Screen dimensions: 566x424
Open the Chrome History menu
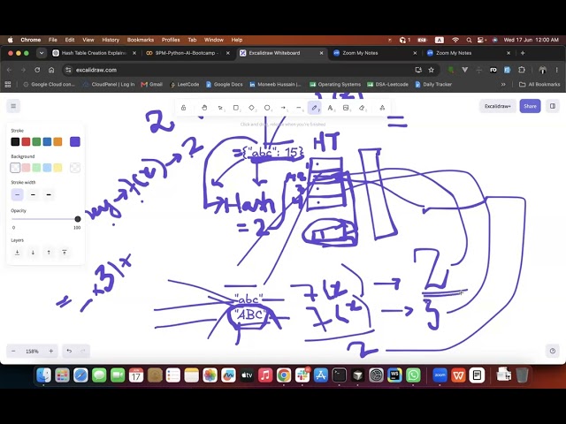[111, 40]
